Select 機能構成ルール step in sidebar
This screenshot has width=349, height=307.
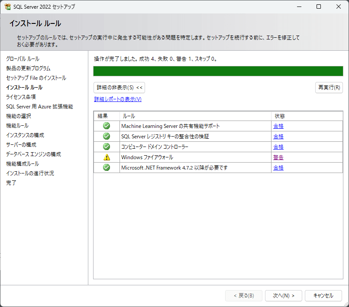click(x=23, y=164)
